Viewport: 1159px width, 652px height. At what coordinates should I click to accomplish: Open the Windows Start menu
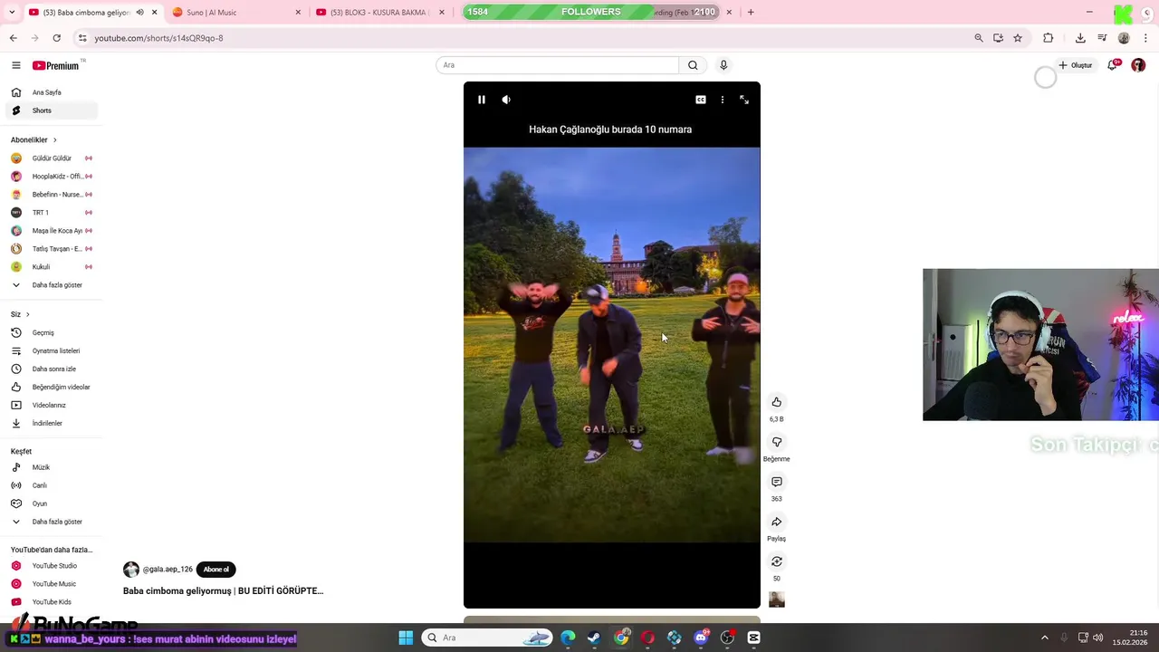pos(406,638)
